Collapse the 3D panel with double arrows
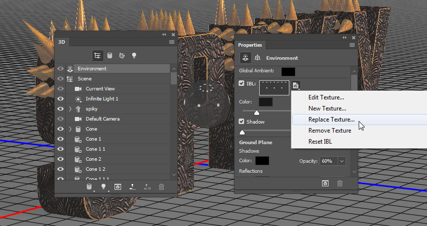427x226 pixels. click(164, 35)
